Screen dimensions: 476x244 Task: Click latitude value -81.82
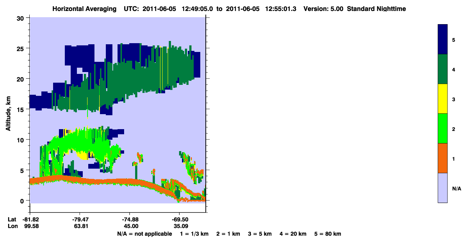[30, 219]
